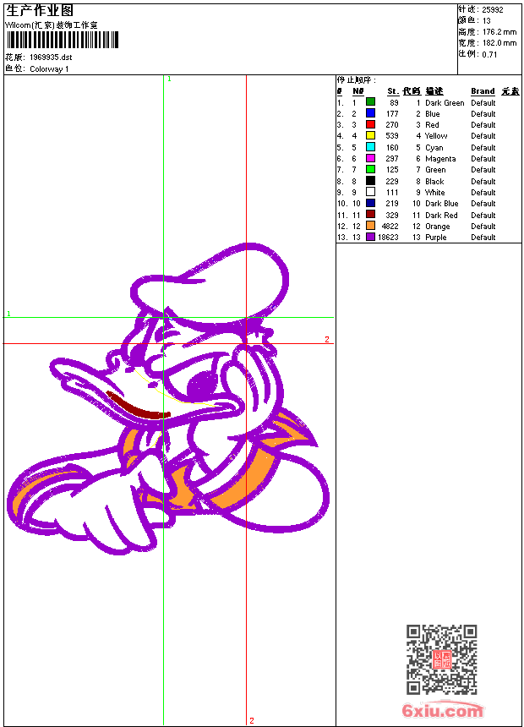
Task: Click stitch count 4822 for Orange
Action: tap(390, 227)
